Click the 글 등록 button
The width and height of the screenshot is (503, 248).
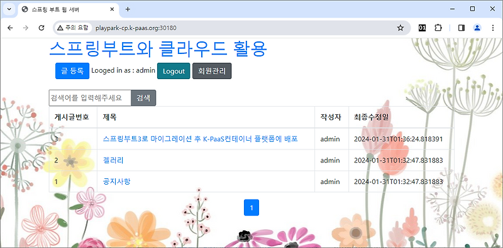(x=72, y=71)
